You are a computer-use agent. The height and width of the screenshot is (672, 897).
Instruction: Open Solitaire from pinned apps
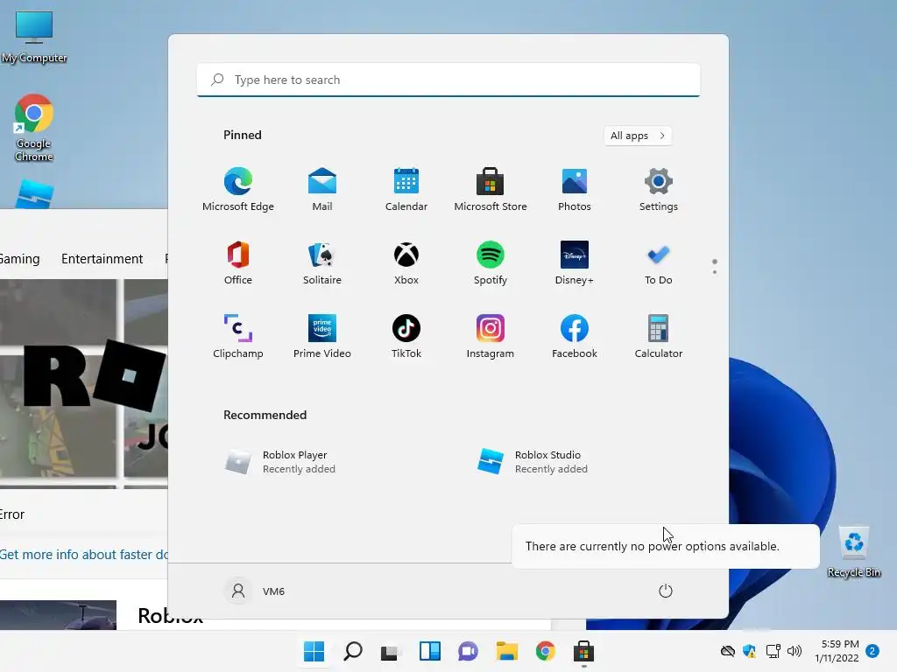coord(322,262)
